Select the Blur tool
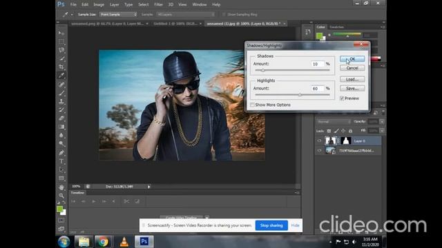442x248 pixels. coord(61,135)
